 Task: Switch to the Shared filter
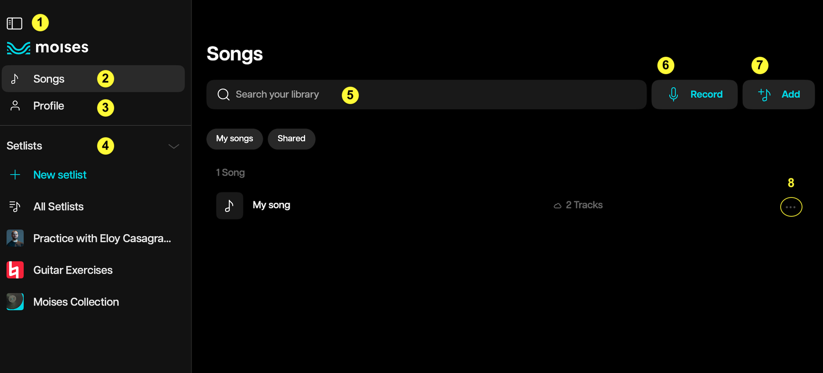(291, 139)
